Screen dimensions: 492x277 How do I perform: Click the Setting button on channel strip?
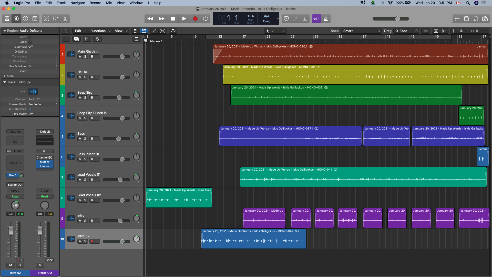15,132
